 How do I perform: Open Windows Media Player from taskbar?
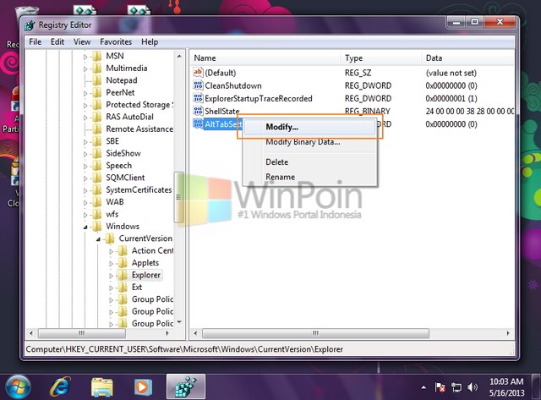tap(143, 386)
